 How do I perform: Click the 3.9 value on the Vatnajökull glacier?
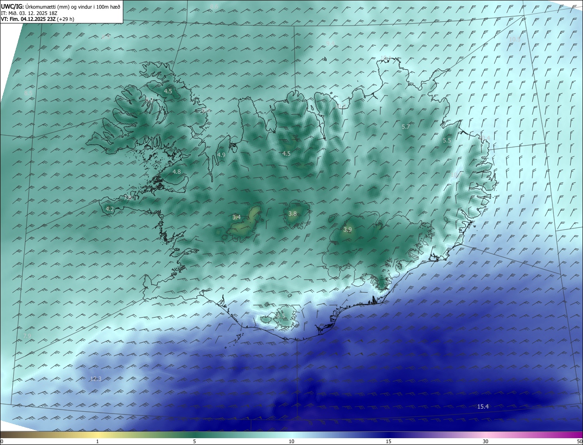[348, 230]
